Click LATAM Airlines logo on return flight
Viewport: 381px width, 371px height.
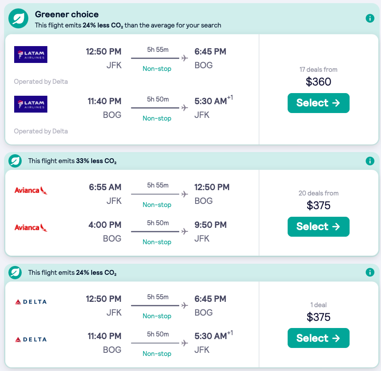point(31,104)
